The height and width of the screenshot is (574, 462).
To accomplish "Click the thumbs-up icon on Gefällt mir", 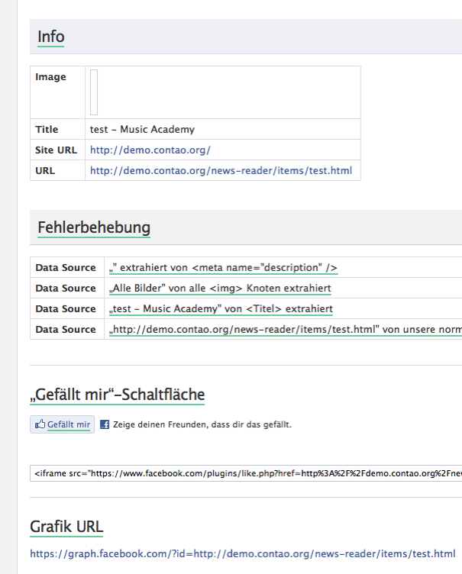I will tap(40, 424).
